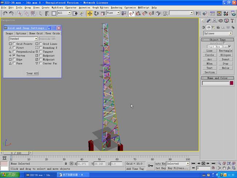Enable the Edge snap checkbox

coord(14,59)
